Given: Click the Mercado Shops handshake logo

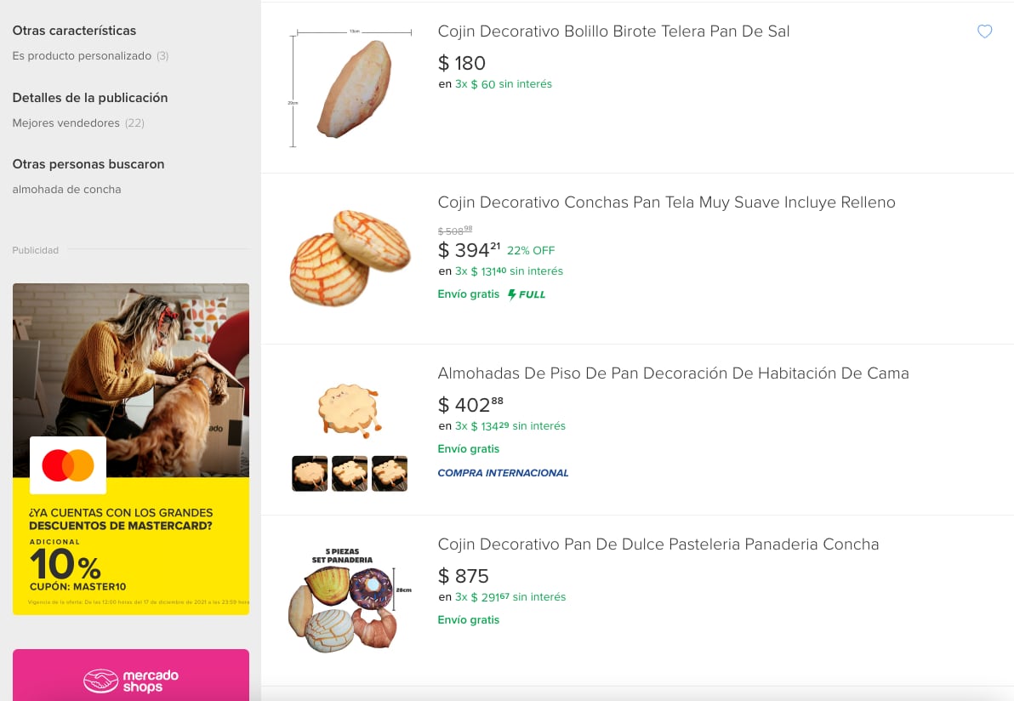Looking at the screenshot, I should (x=100, y=681).
